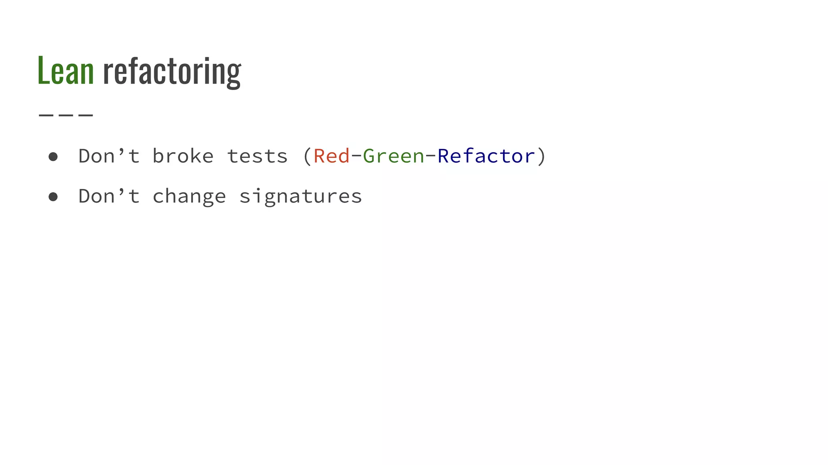Click the last dash under the title

click(86, 115)
